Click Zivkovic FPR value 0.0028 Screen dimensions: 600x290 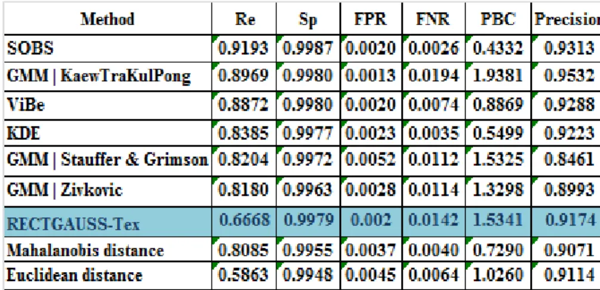coord(370,190)
